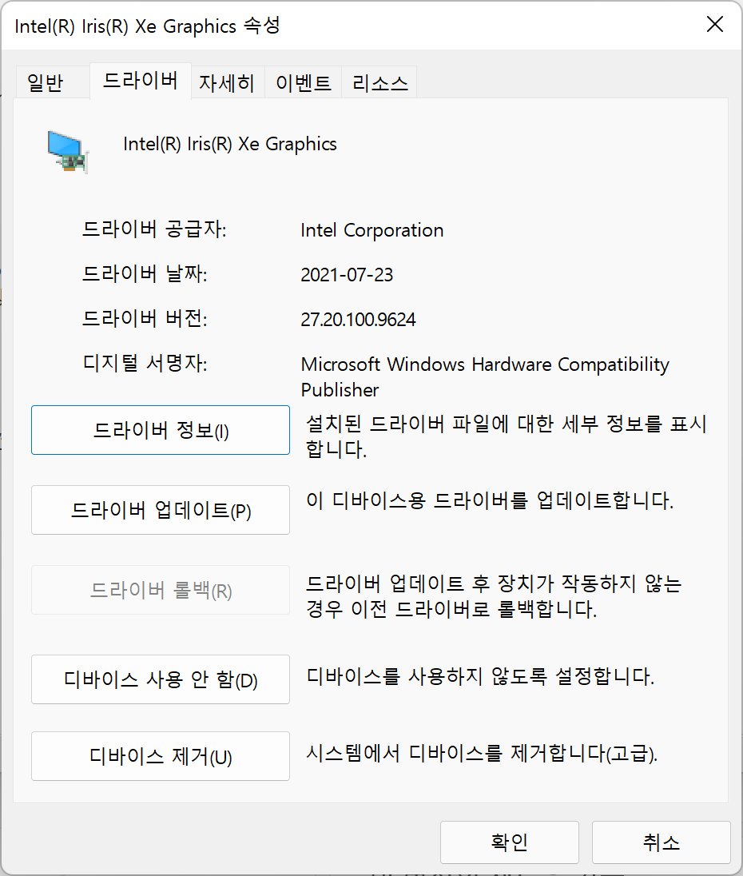
Task: Click the device name text Intel(R) Iris(R) Xe Graphics
Action: pyautogui.click(x=230, y=144)
